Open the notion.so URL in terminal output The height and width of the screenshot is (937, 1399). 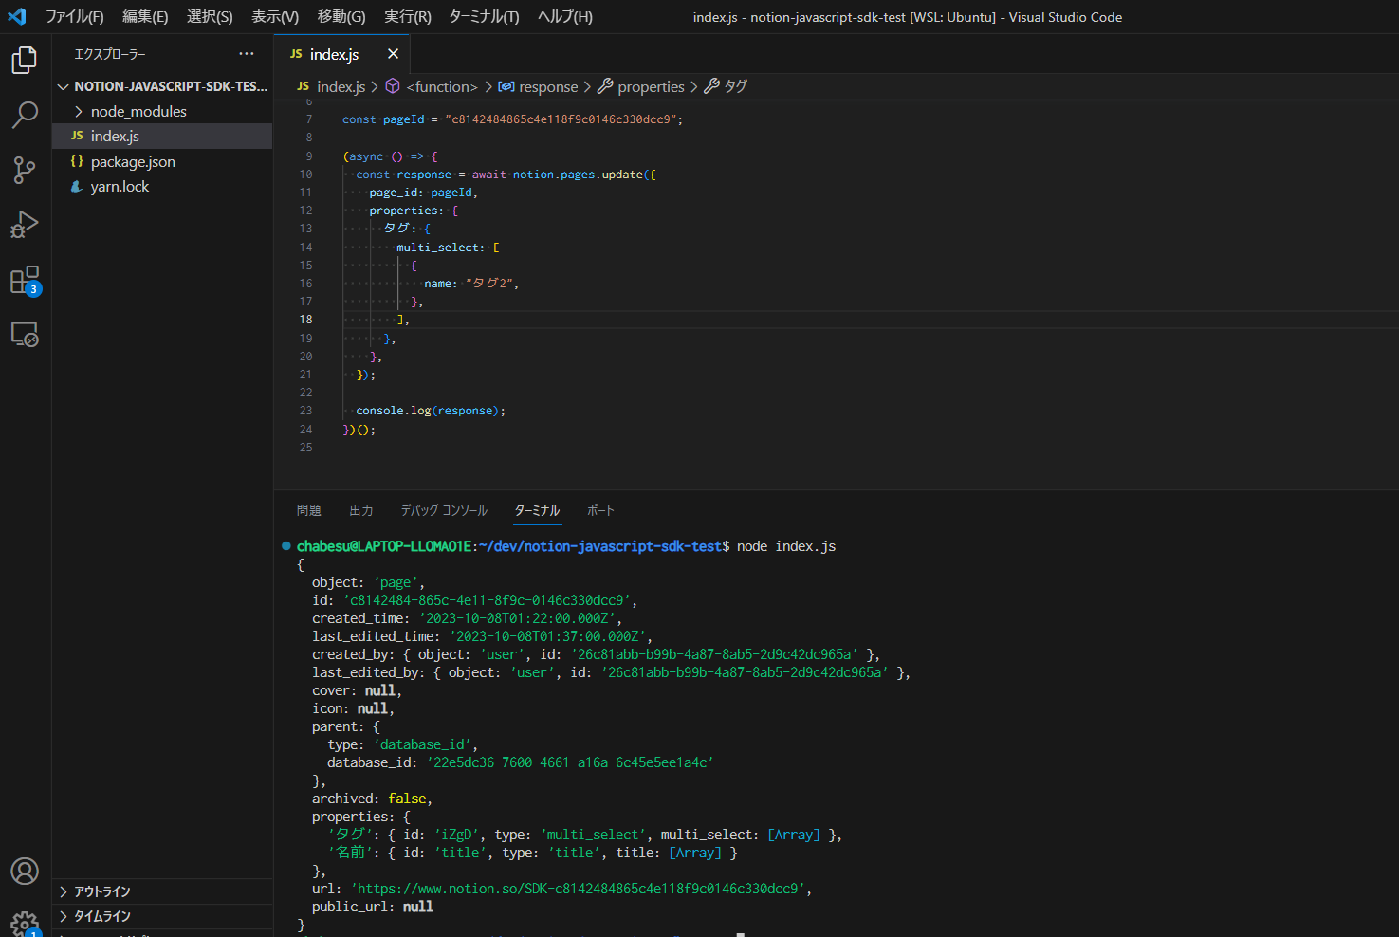click(x=579, y=889)
